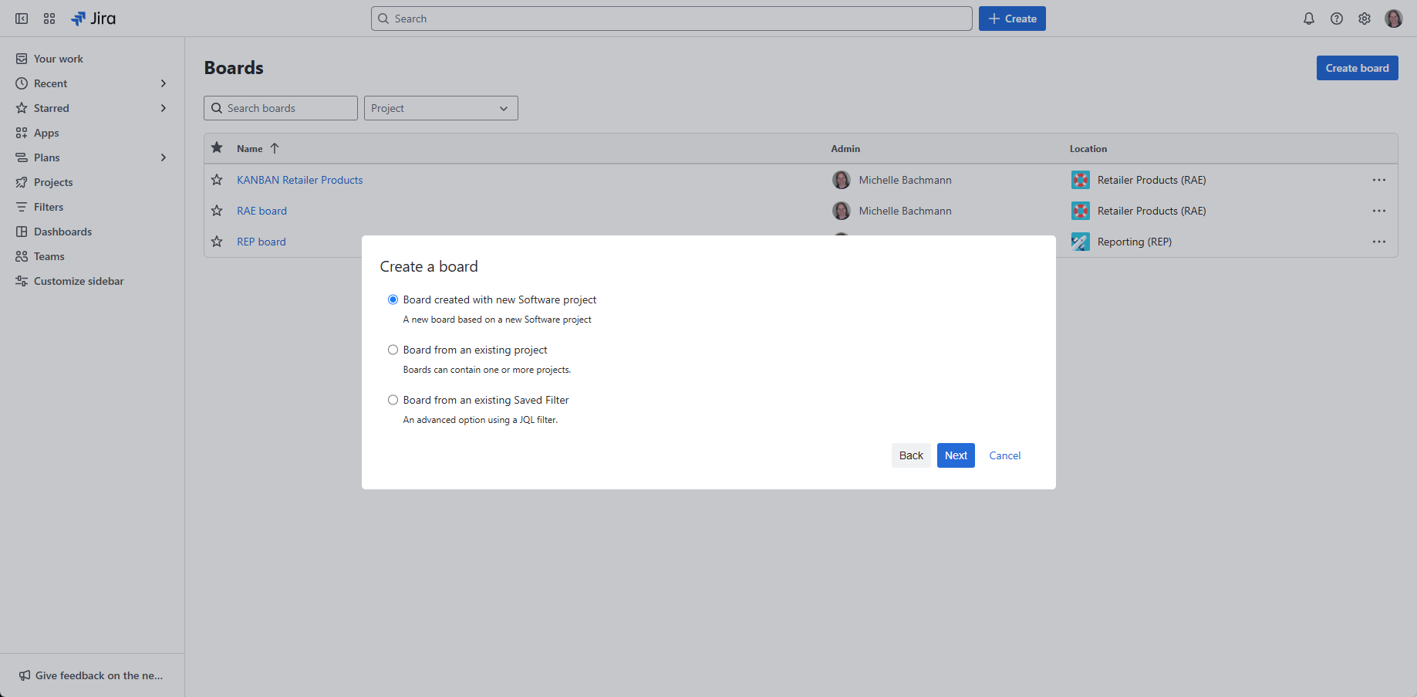Open the Jira app switcher grid icon
Viewport: 1417px width, 697px height.
(49, 18)
